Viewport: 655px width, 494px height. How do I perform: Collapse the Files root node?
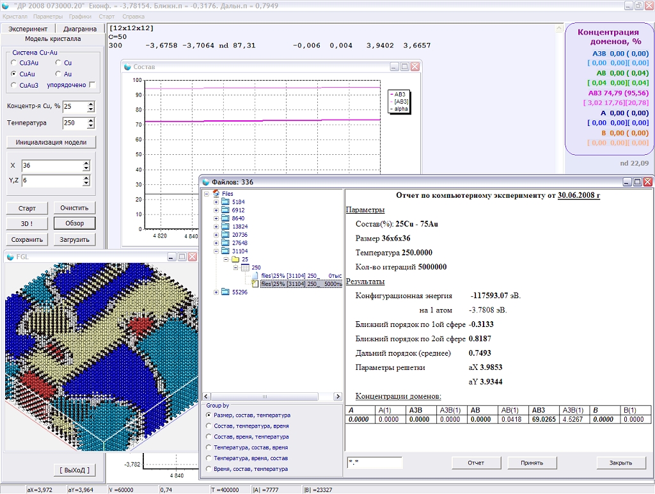pos(207,193)
